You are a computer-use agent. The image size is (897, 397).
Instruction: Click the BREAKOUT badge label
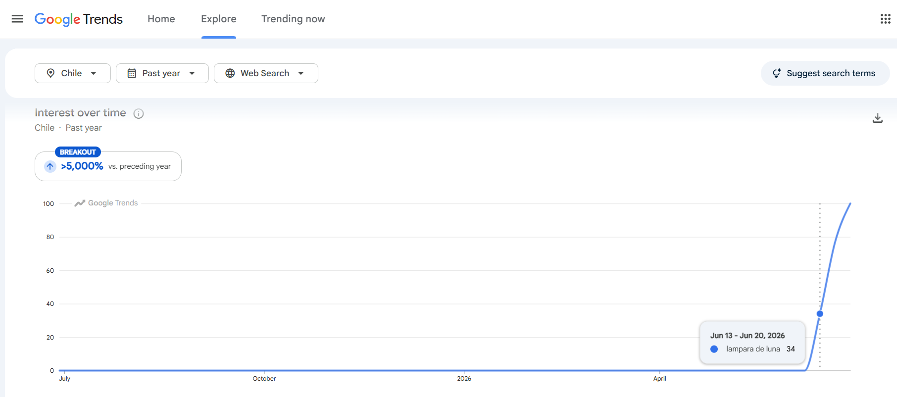tap(78, 152)
